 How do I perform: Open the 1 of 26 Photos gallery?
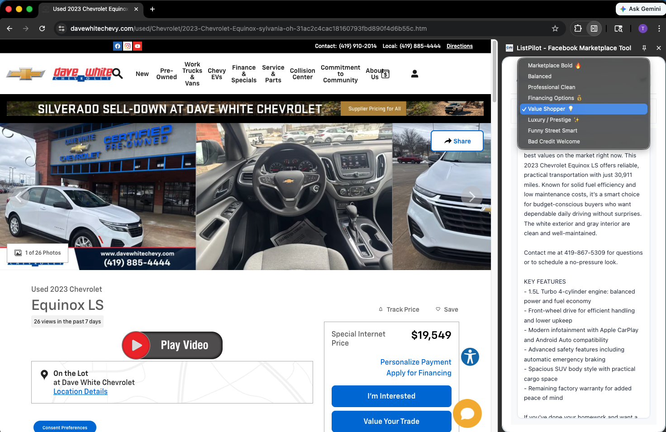(38, 253)
